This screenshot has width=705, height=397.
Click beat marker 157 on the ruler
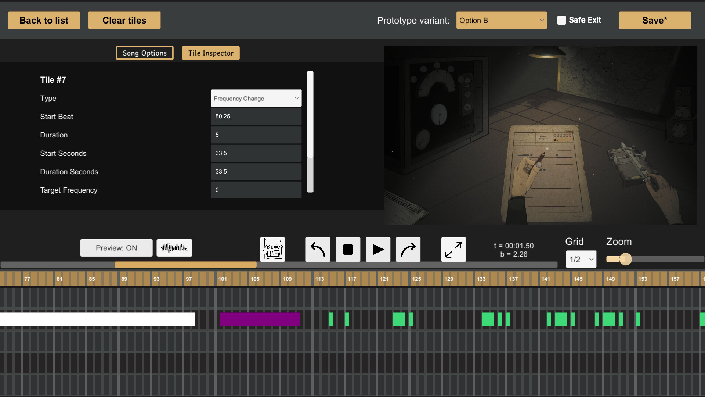(x=675, y=279)
